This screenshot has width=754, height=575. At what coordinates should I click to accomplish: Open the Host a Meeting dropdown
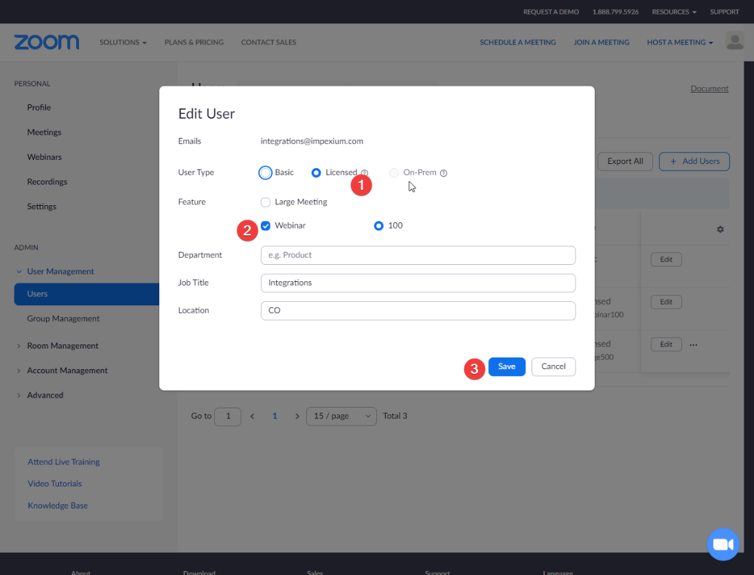(x=679, y=43)
